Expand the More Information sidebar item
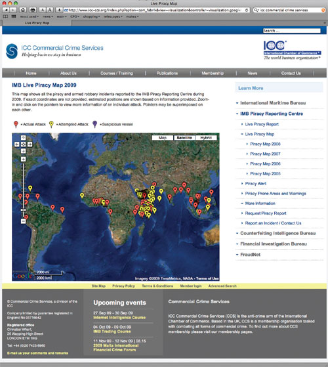The image size is (328, 367). pos(260,204)
